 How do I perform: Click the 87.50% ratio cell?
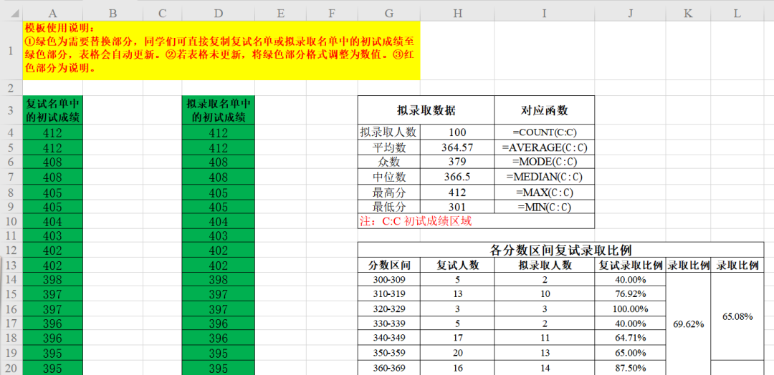pos(631,368)
